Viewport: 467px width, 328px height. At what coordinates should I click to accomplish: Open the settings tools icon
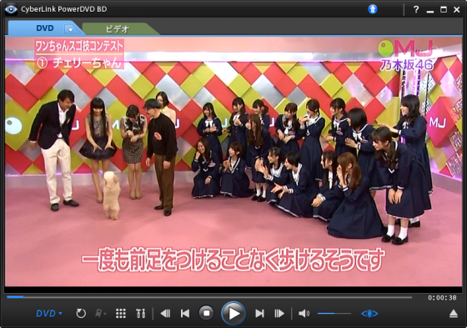141,313
